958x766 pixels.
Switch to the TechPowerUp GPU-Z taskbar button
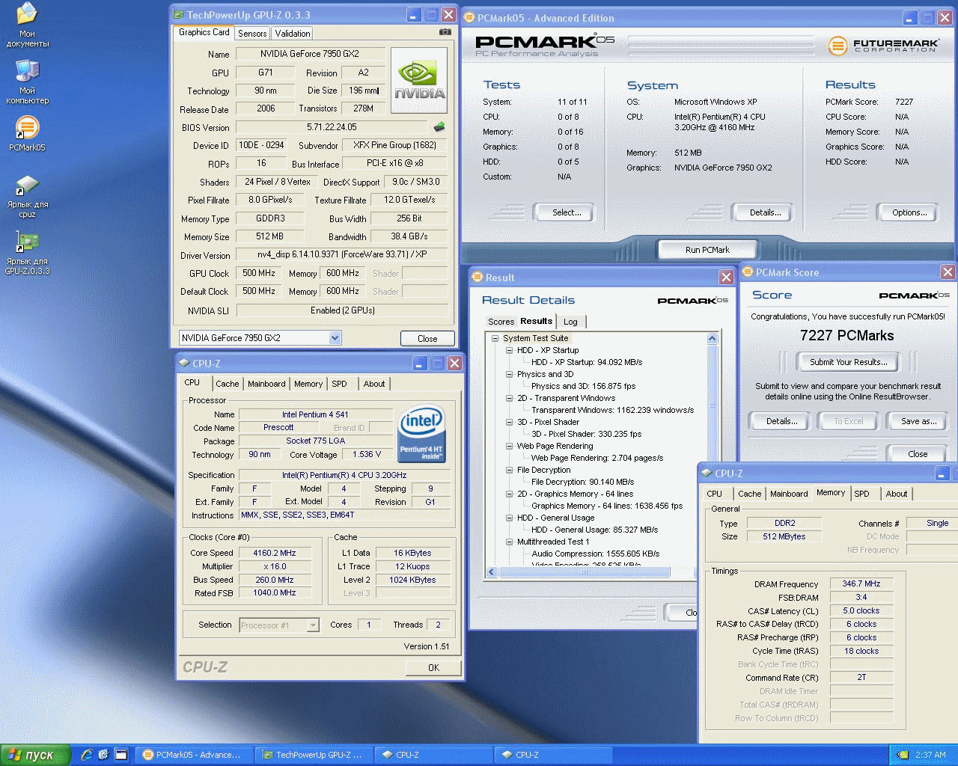(314, 755)
